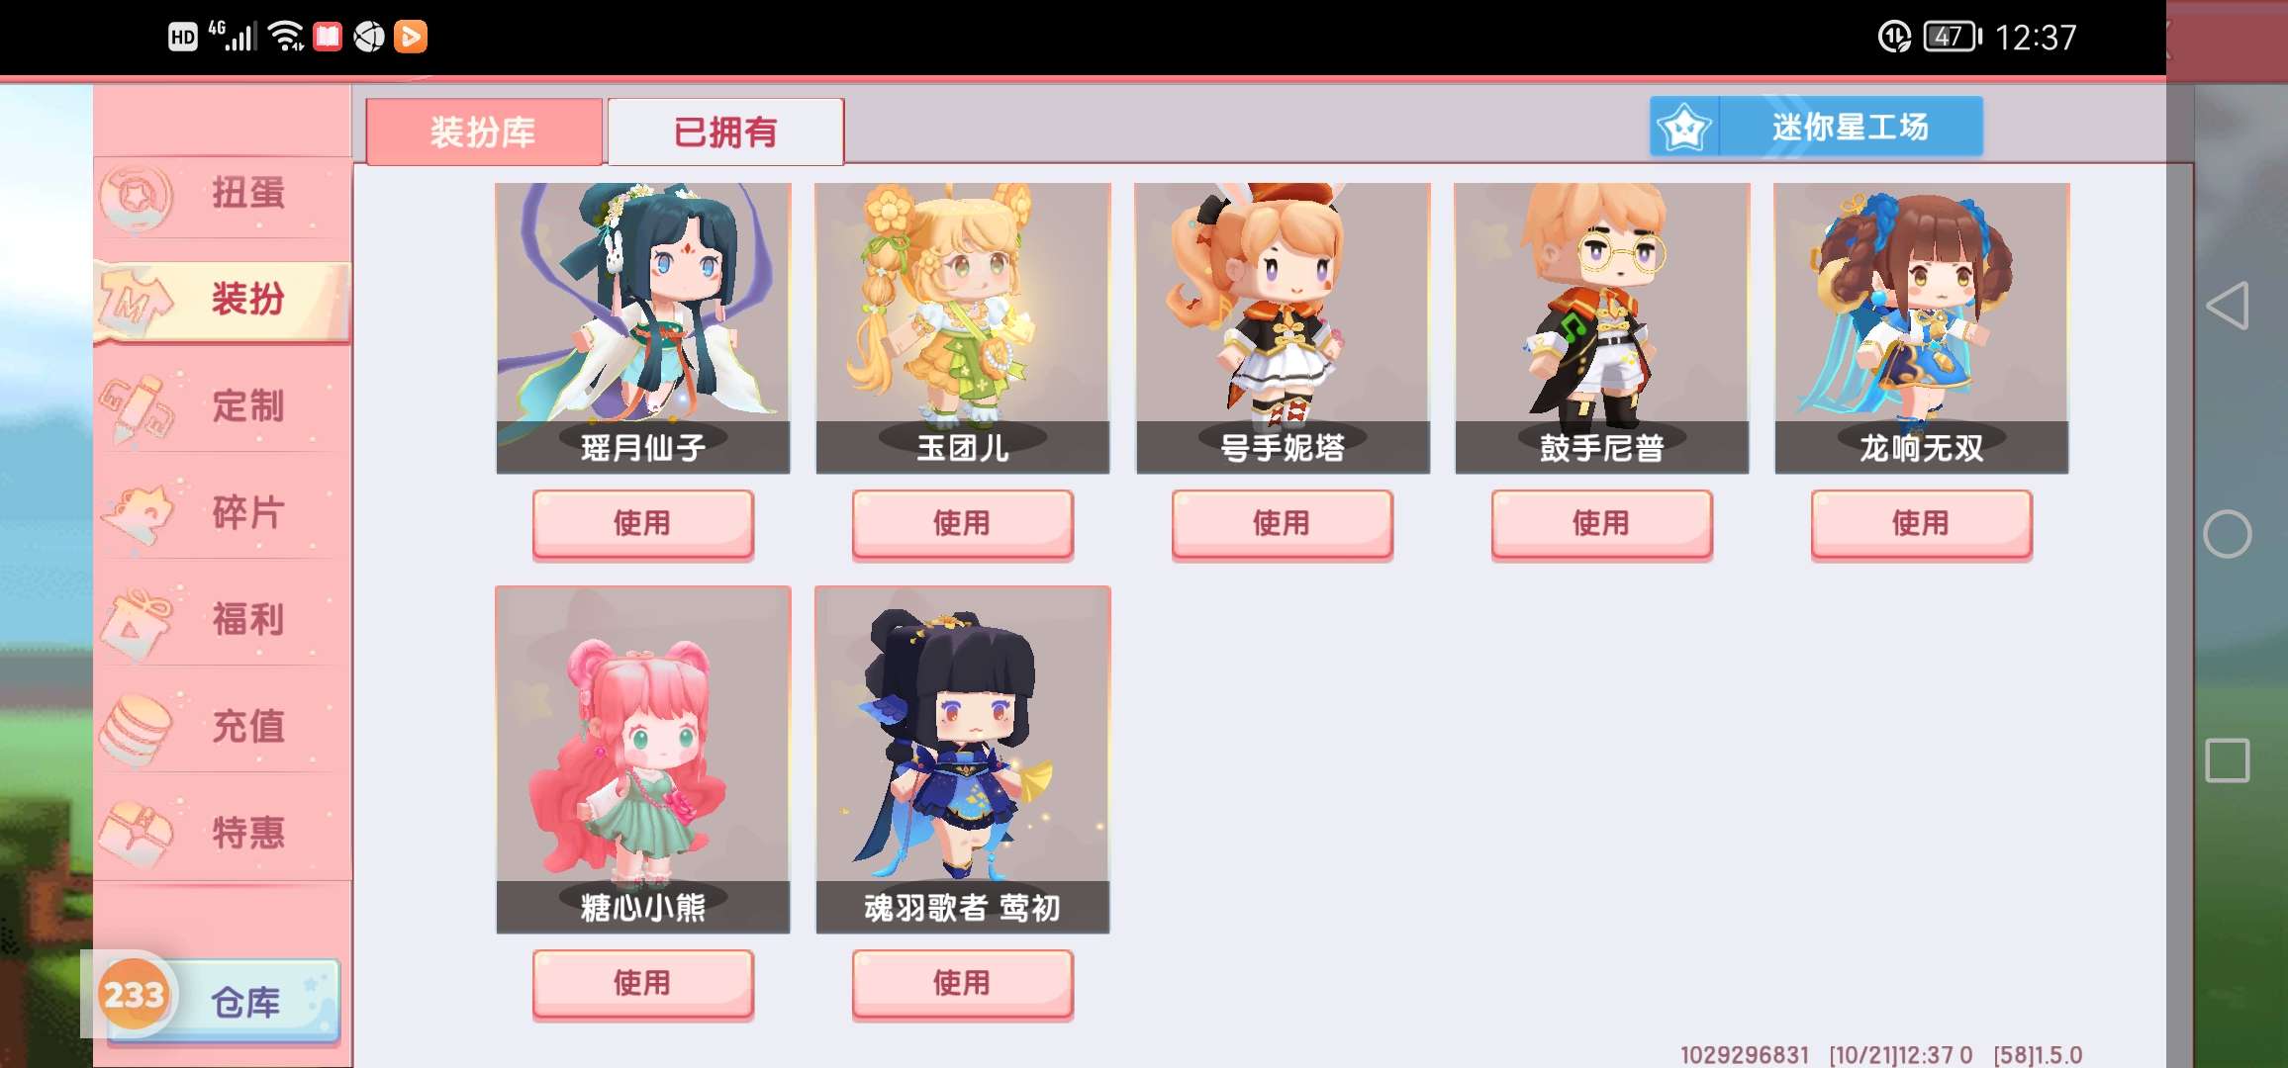The image size is (2288, 1068).
Task: Click 使用 under 鼓手尼普
Action: click(1601, 523)
